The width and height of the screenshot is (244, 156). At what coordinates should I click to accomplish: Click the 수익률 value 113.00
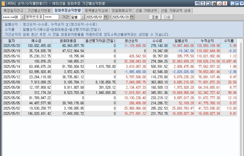click(x=232, y=108)
